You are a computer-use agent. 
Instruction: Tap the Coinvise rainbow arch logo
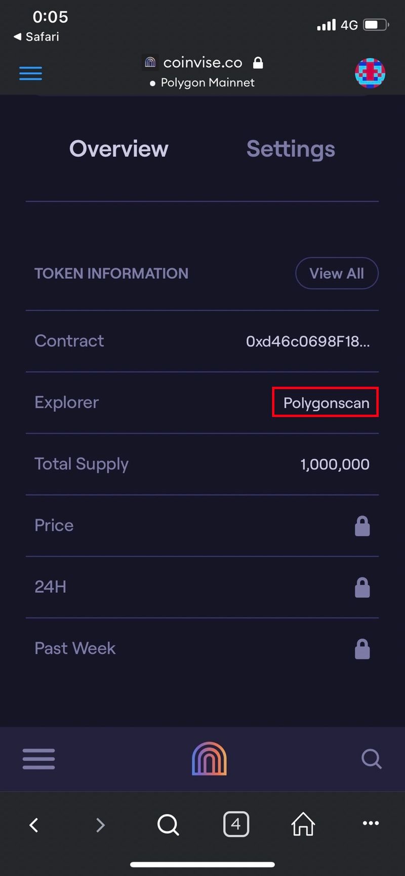point(209,759)
